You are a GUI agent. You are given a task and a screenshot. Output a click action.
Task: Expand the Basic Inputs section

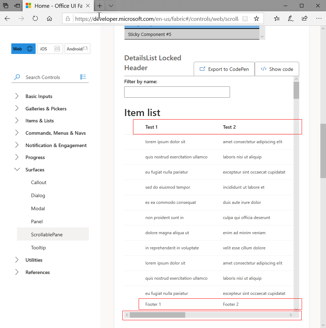point(39,96)
